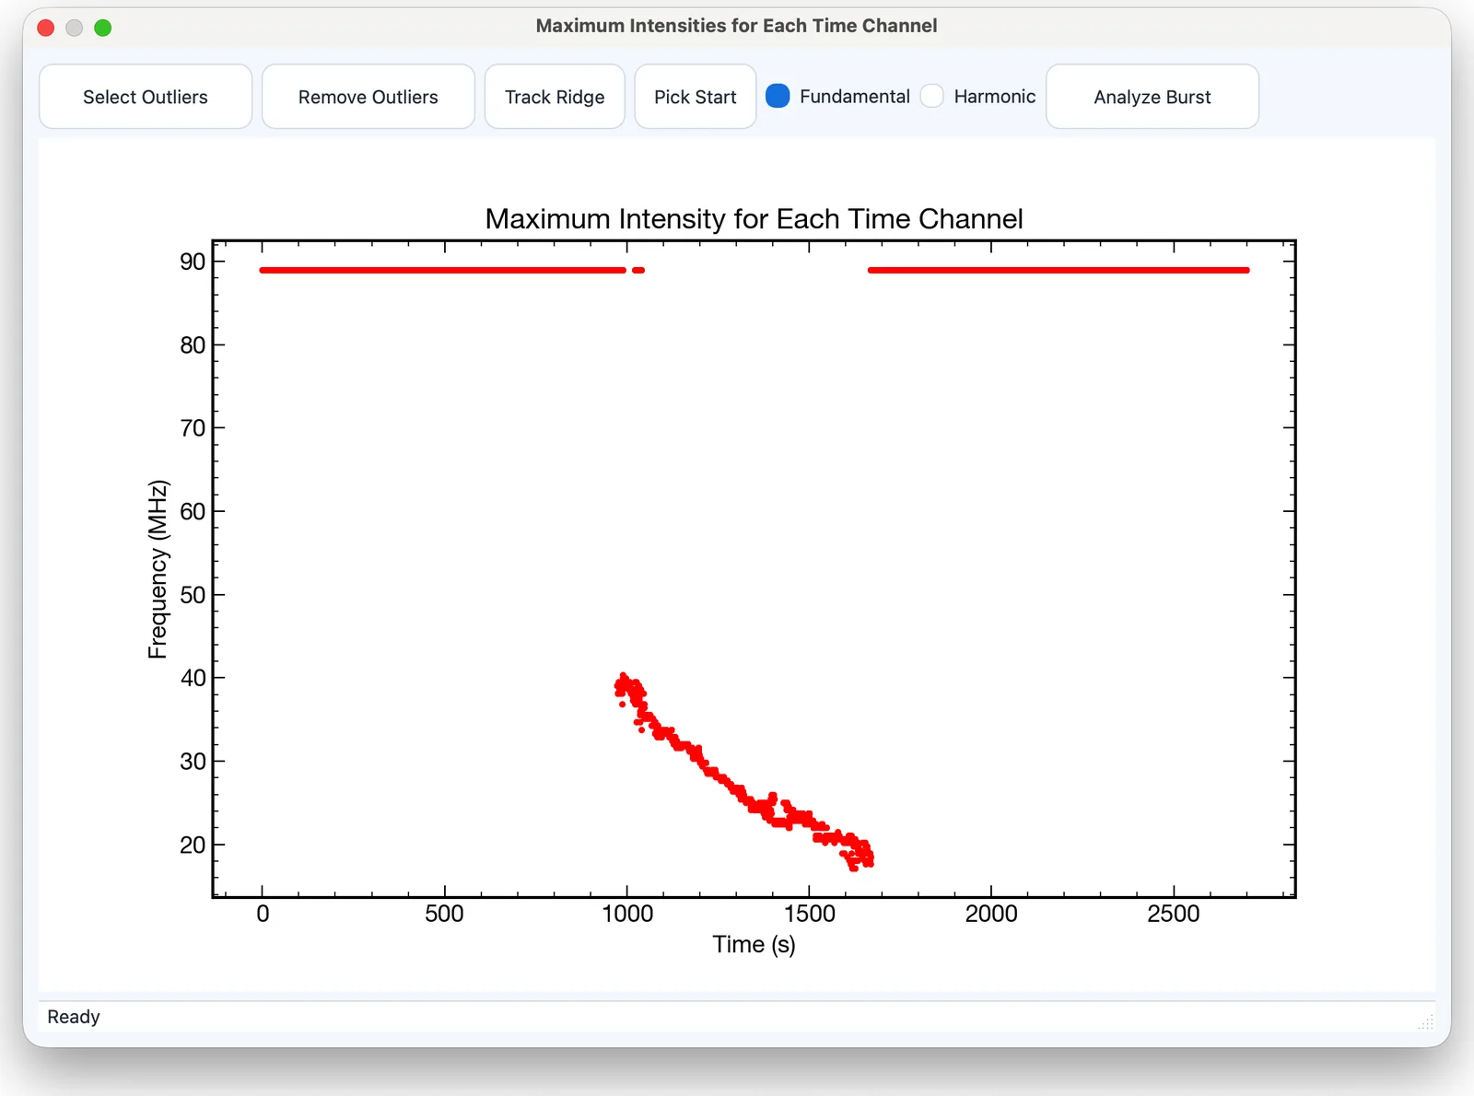
Task: Click the 90 tick label on the frequency axis
Action: tap(193, 262)
